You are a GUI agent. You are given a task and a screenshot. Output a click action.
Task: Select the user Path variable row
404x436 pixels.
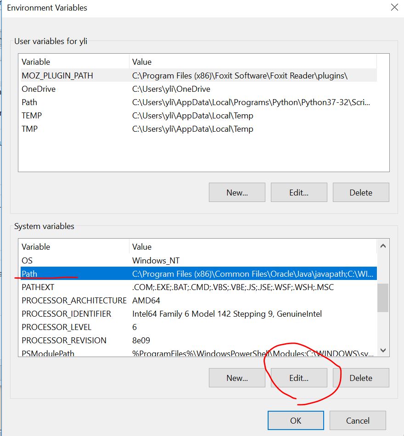29,102
